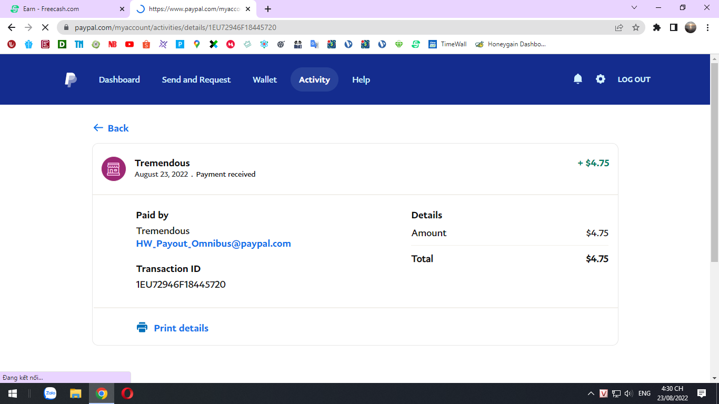Image resolution: width=719 pixels, height=404 pixels.
Task: Click HW_Payout_Omnibus@paypal.com email link
Action: (214, 244)
